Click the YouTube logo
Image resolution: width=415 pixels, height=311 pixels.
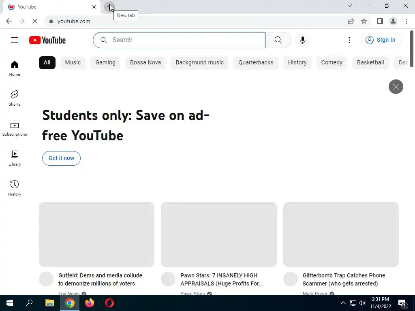47,40
